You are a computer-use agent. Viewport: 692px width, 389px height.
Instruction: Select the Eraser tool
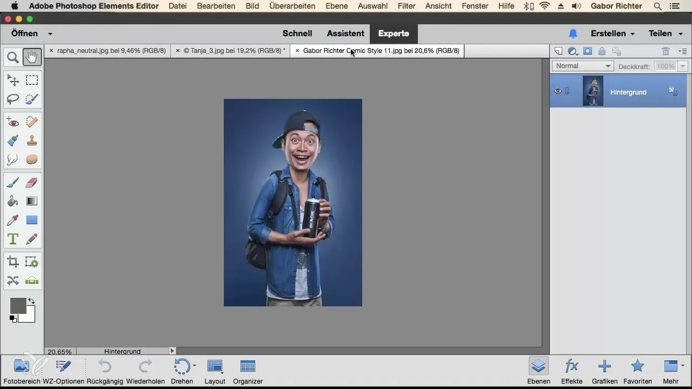point(32,183)
